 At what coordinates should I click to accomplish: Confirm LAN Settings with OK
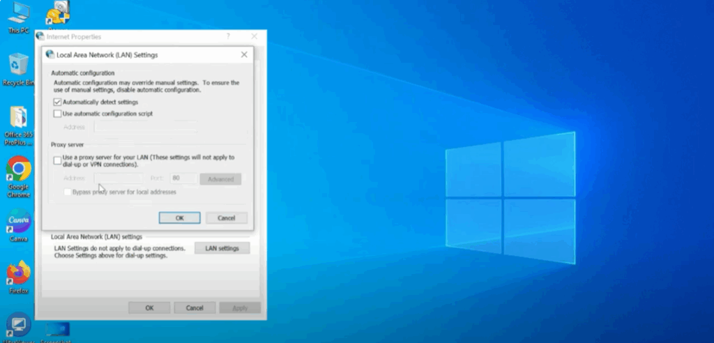click(179, 218)
